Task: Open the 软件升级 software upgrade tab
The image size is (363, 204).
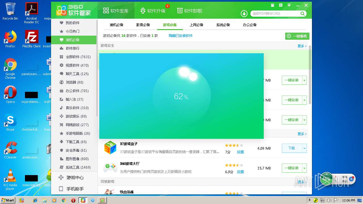Action: pyautogui.click(x=153, y=11)
